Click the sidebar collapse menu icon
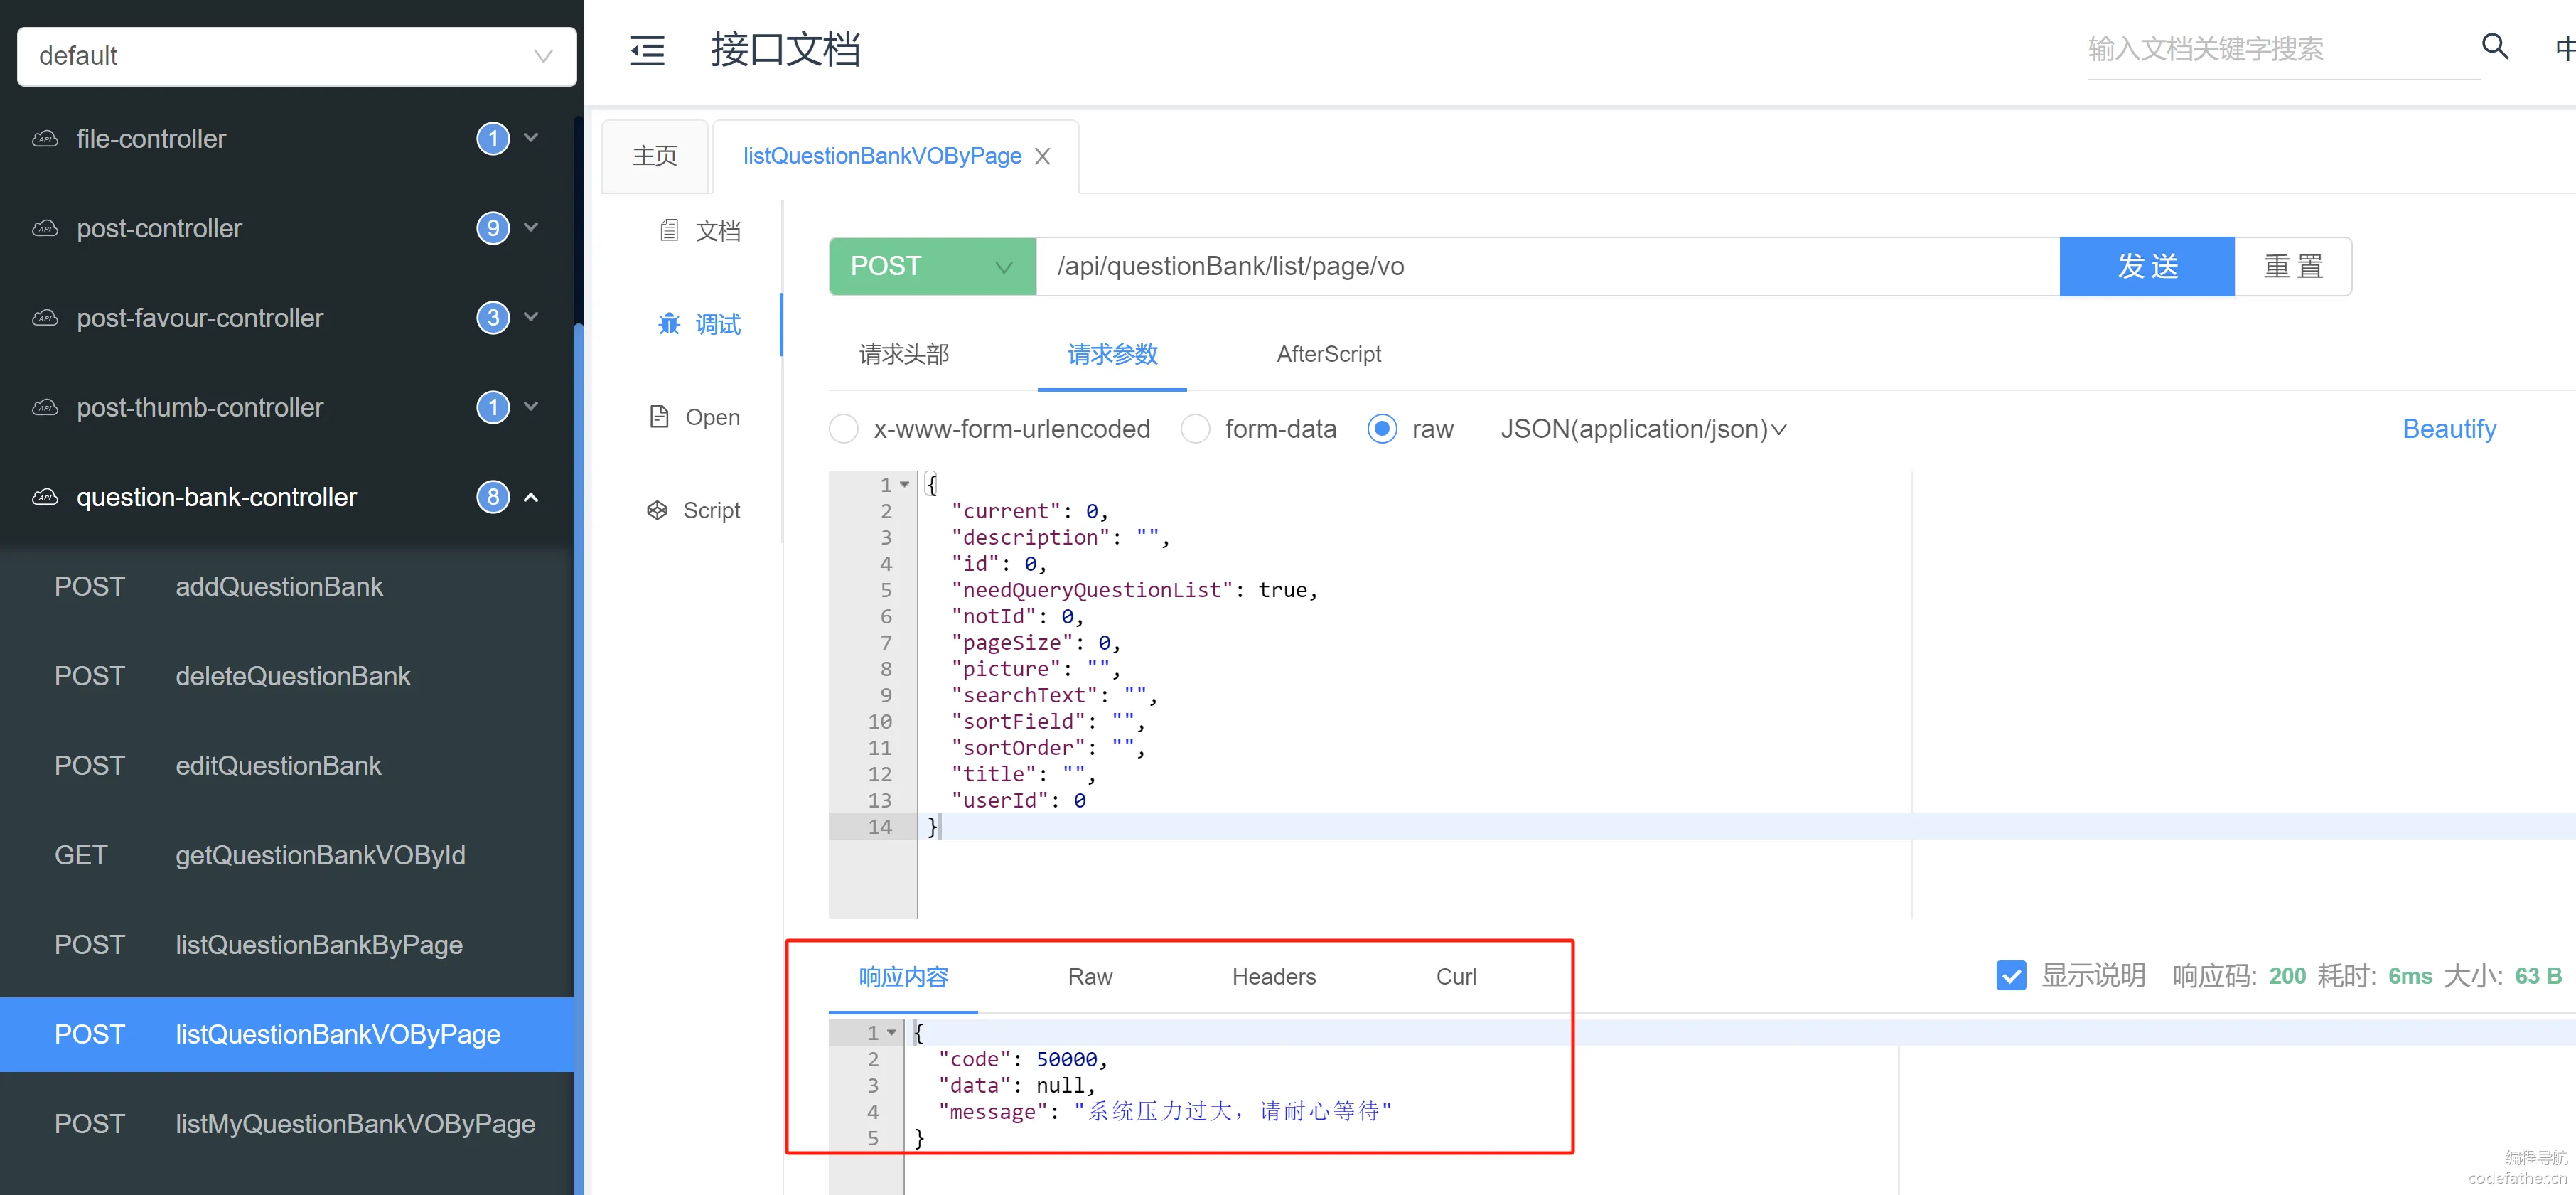2576x1195 pixels. pos(647,51)
